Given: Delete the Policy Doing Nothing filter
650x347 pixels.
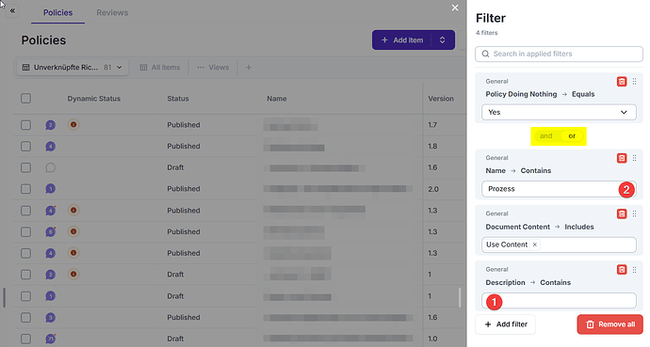Looking at the screenshot, I should 622,82.
